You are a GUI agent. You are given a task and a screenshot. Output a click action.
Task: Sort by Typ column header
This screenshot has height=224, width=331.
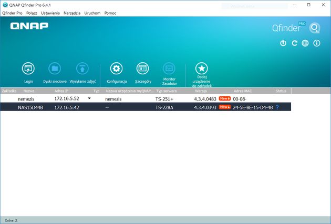coord(96,91)
